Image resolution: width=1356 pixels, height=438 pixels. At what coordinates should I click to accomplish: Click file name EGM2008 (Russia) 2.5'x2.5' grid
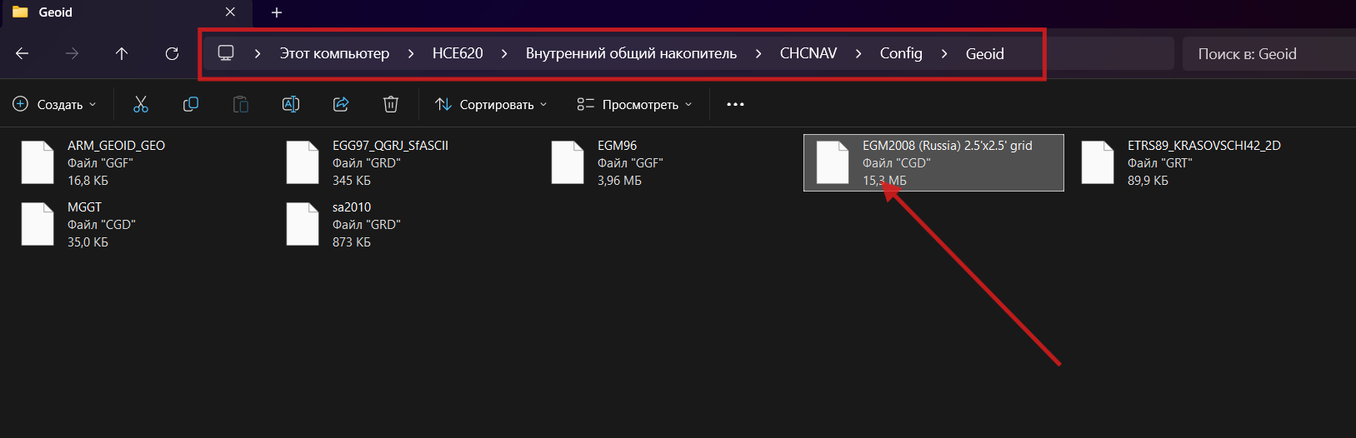point(947,145)
